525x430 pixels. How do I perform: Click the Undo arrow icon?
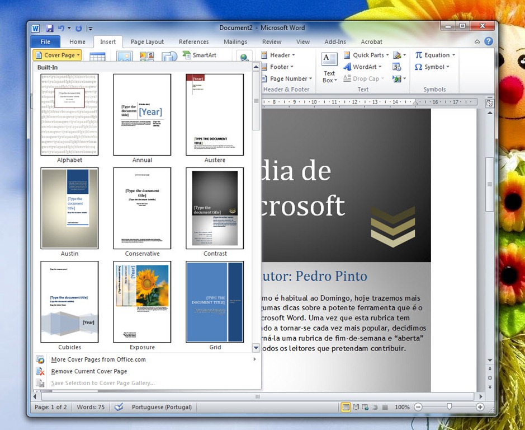point(61,29)
